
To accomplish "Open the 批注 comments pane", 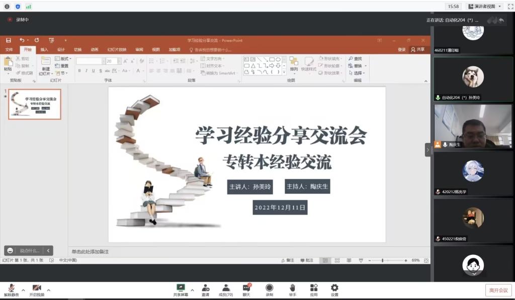I will [307, 260].
